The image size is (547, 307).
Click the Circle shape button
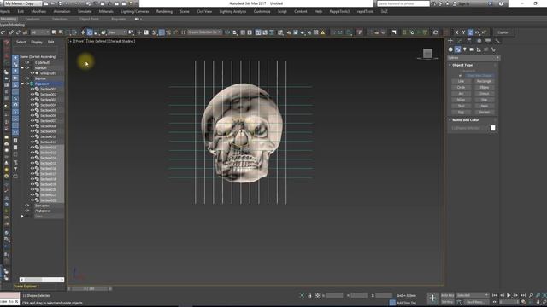(461, 88)
